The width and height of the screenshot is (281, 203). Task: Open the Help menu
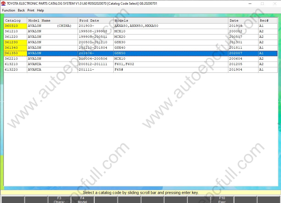pyautogui.click(x=40, y=10)
